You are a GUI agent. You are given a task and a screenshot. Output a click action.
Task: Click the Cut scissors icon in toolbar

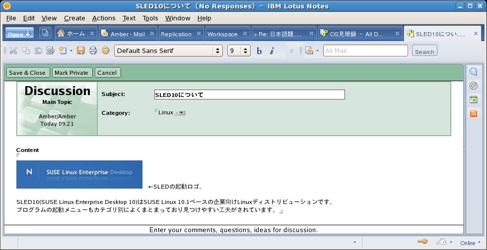click(x=13, y=50)
